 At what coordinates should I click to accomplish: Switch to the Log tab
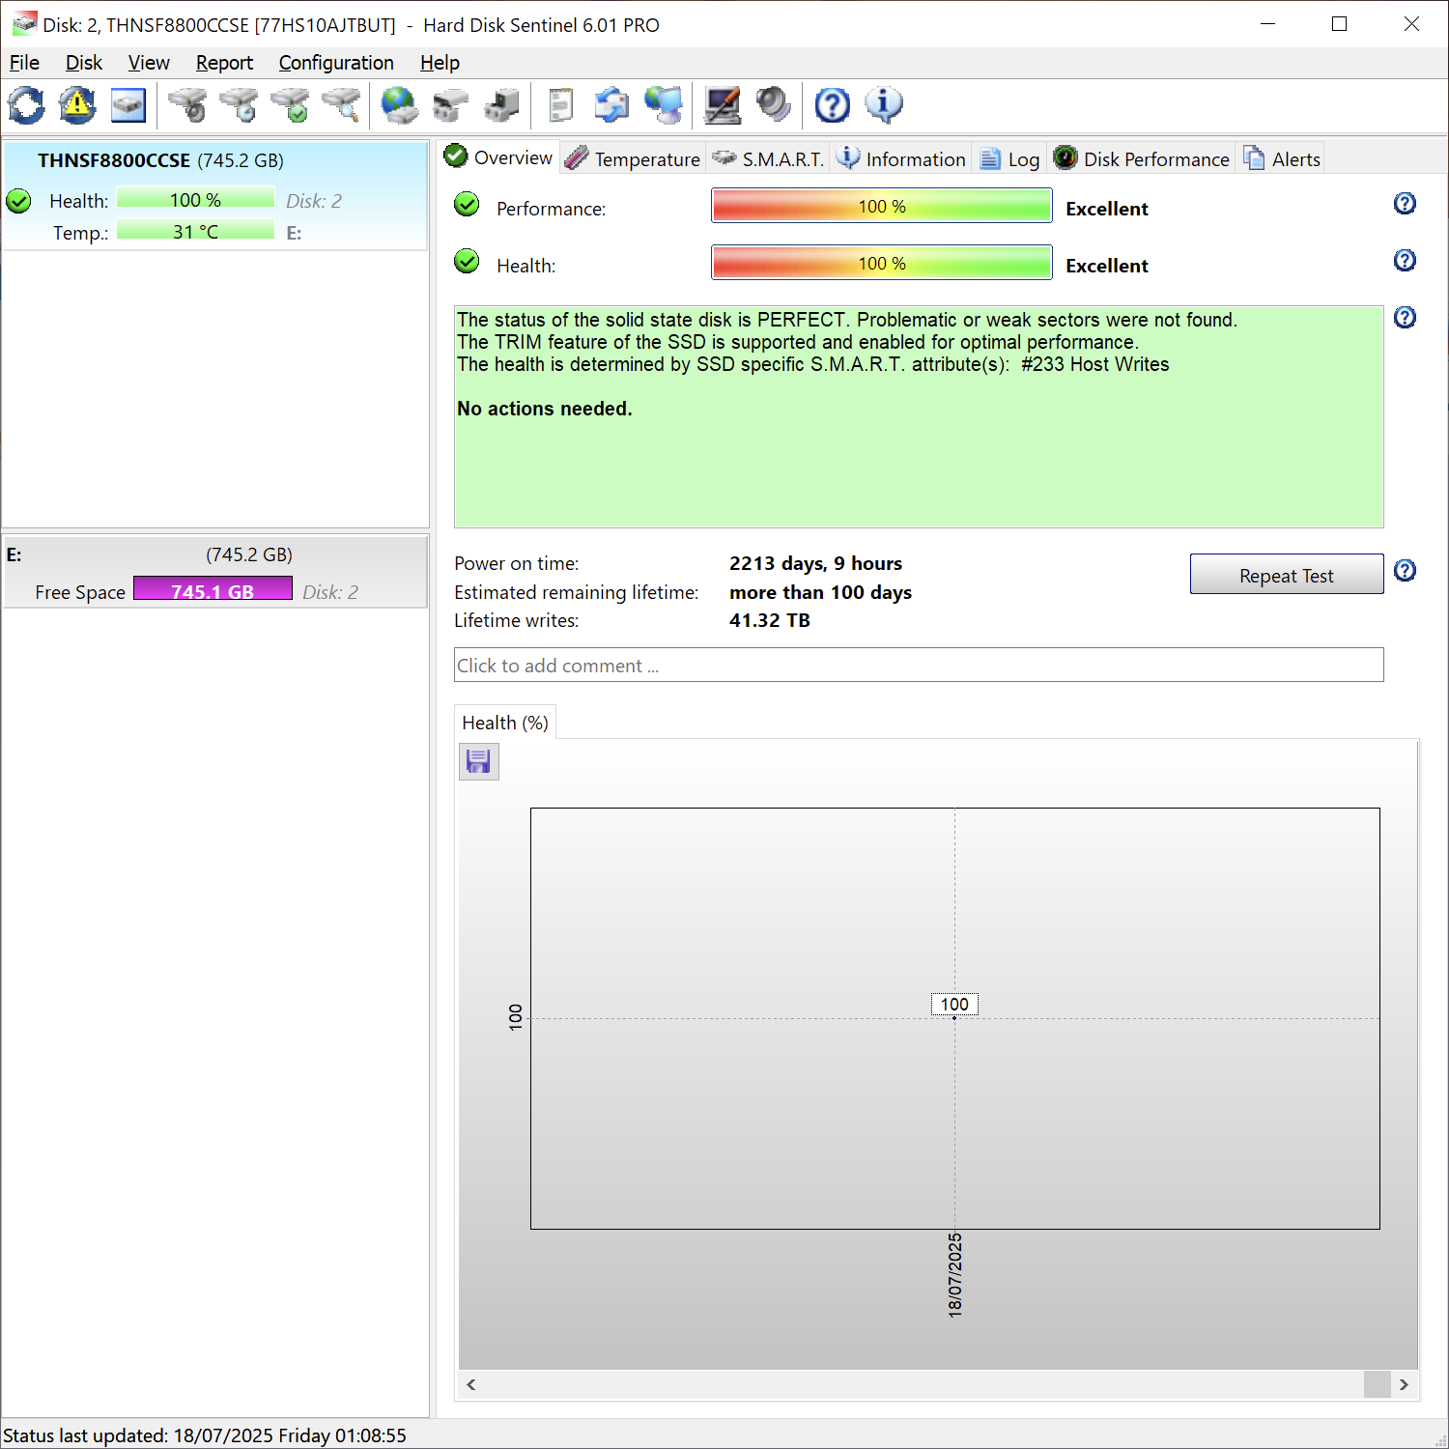1009,158
